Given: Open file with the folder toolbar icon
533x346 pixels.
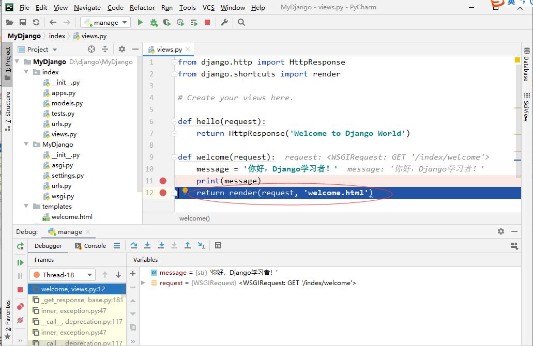Looking at the screenshot, I should [9, 22].
